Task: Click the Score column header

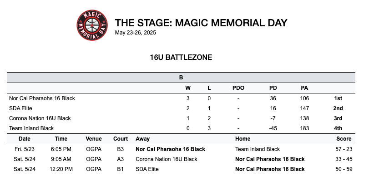Action: coord(344,139)
